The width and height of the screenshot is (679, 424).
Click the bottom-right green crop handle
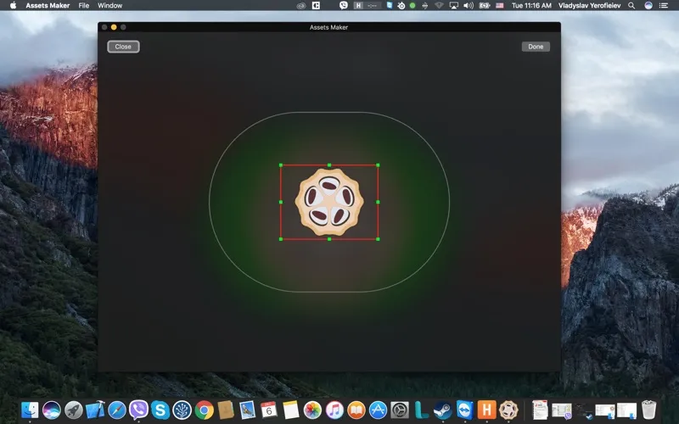coord(378,239)
